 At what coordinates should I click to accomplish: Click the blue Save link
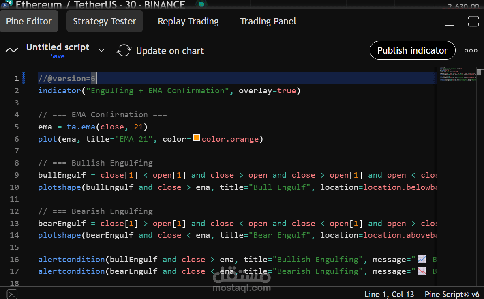pyautogui.click(x=58, y=56)
